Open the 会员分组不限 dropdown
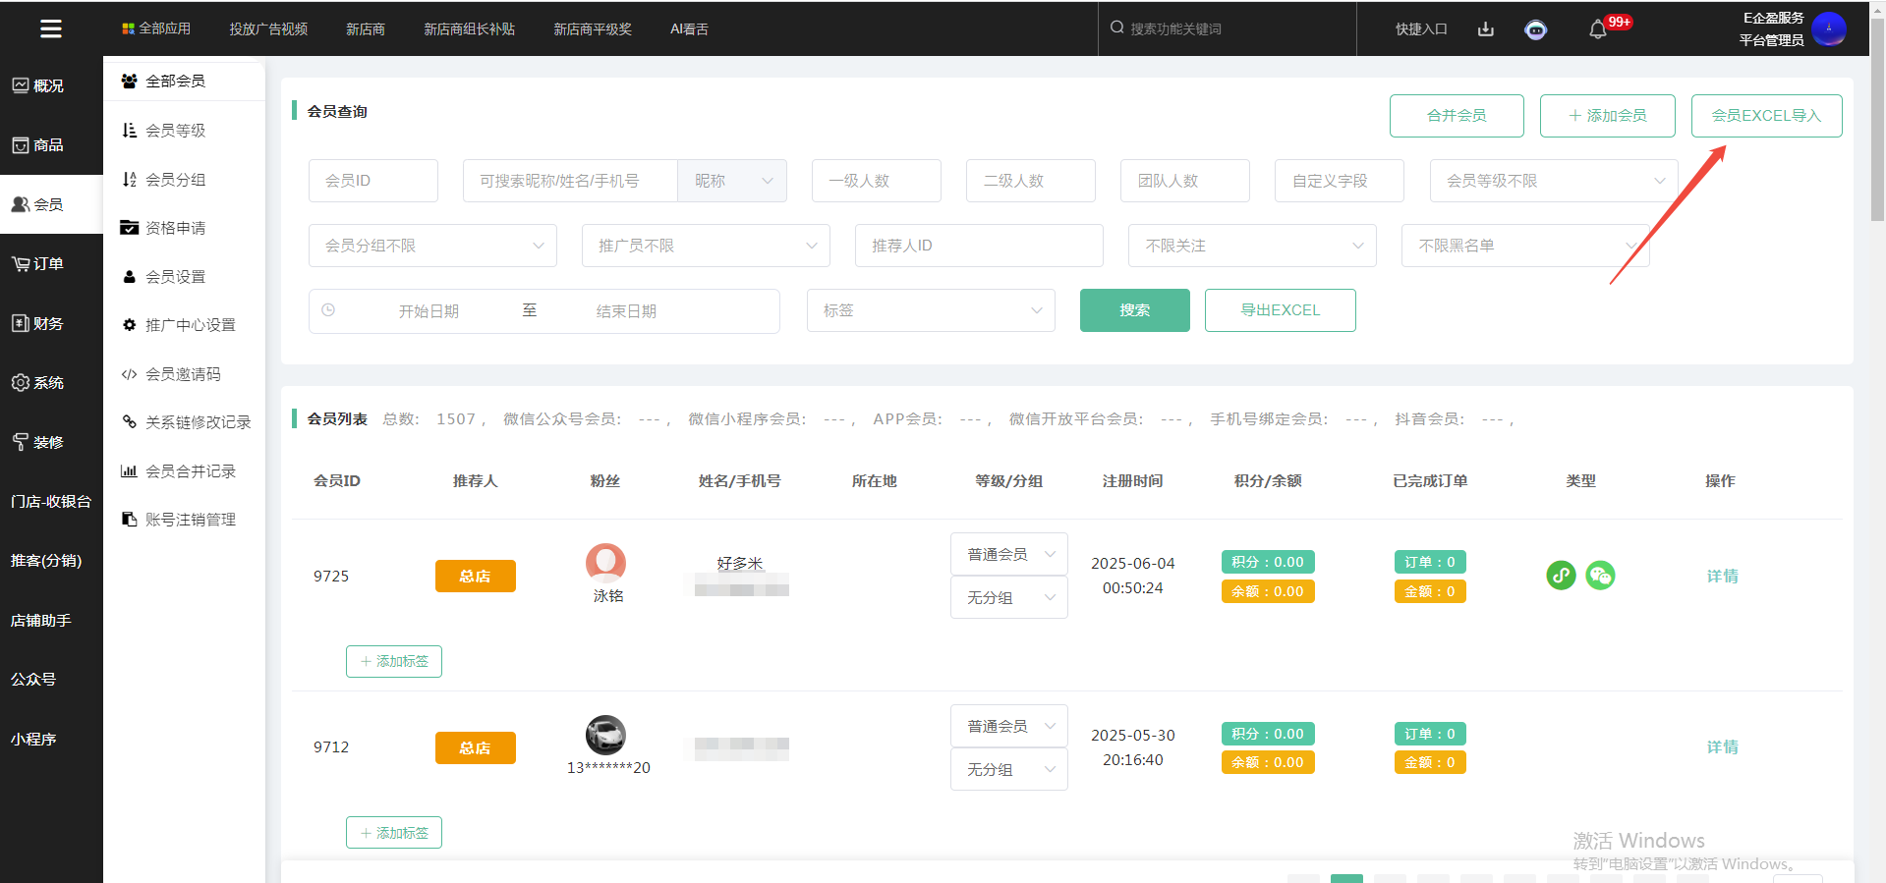This screenshot has width=1886, height=883. (432, 246)
